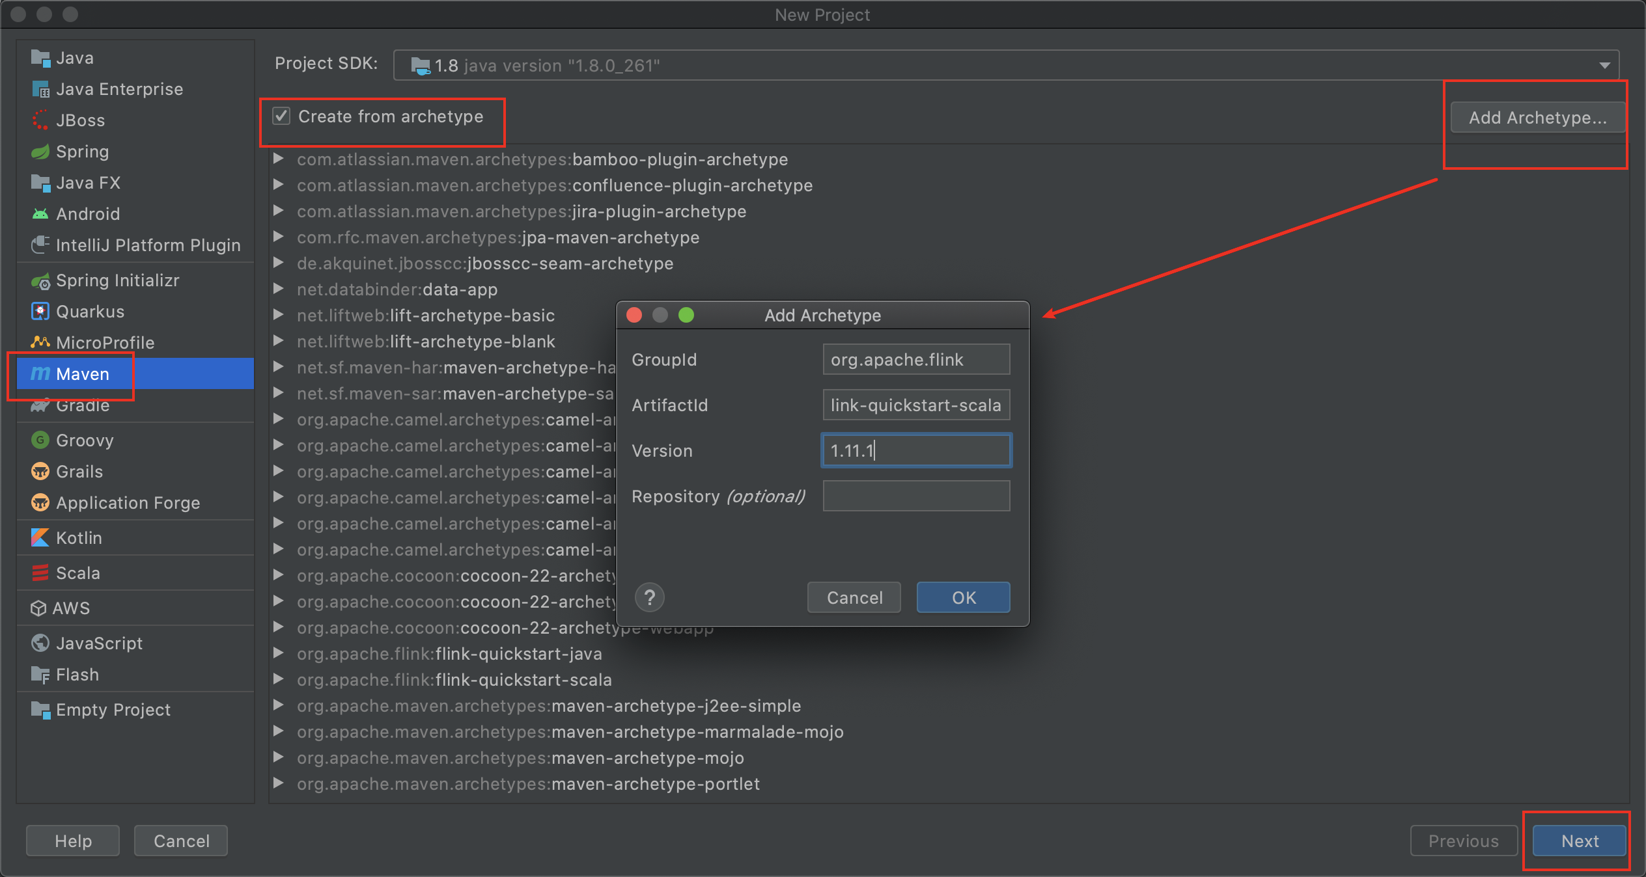1646x877 pixels.
Task: Expand bamboo-plugin-archetype entry
Action: (x=278, y=159)
